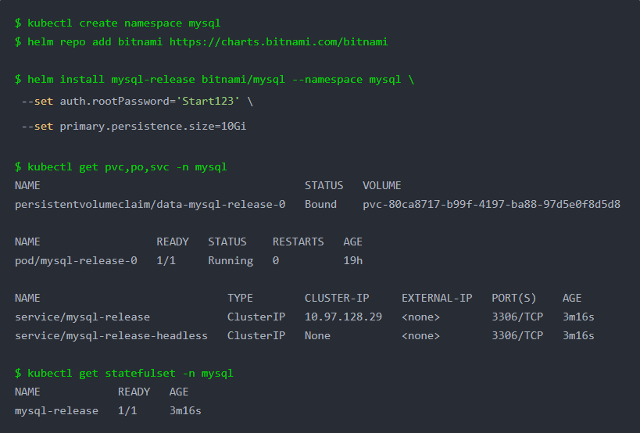Click the helm install mysql-release command line
The height and width of the screenshot is (433, 640).
(220, 80)
